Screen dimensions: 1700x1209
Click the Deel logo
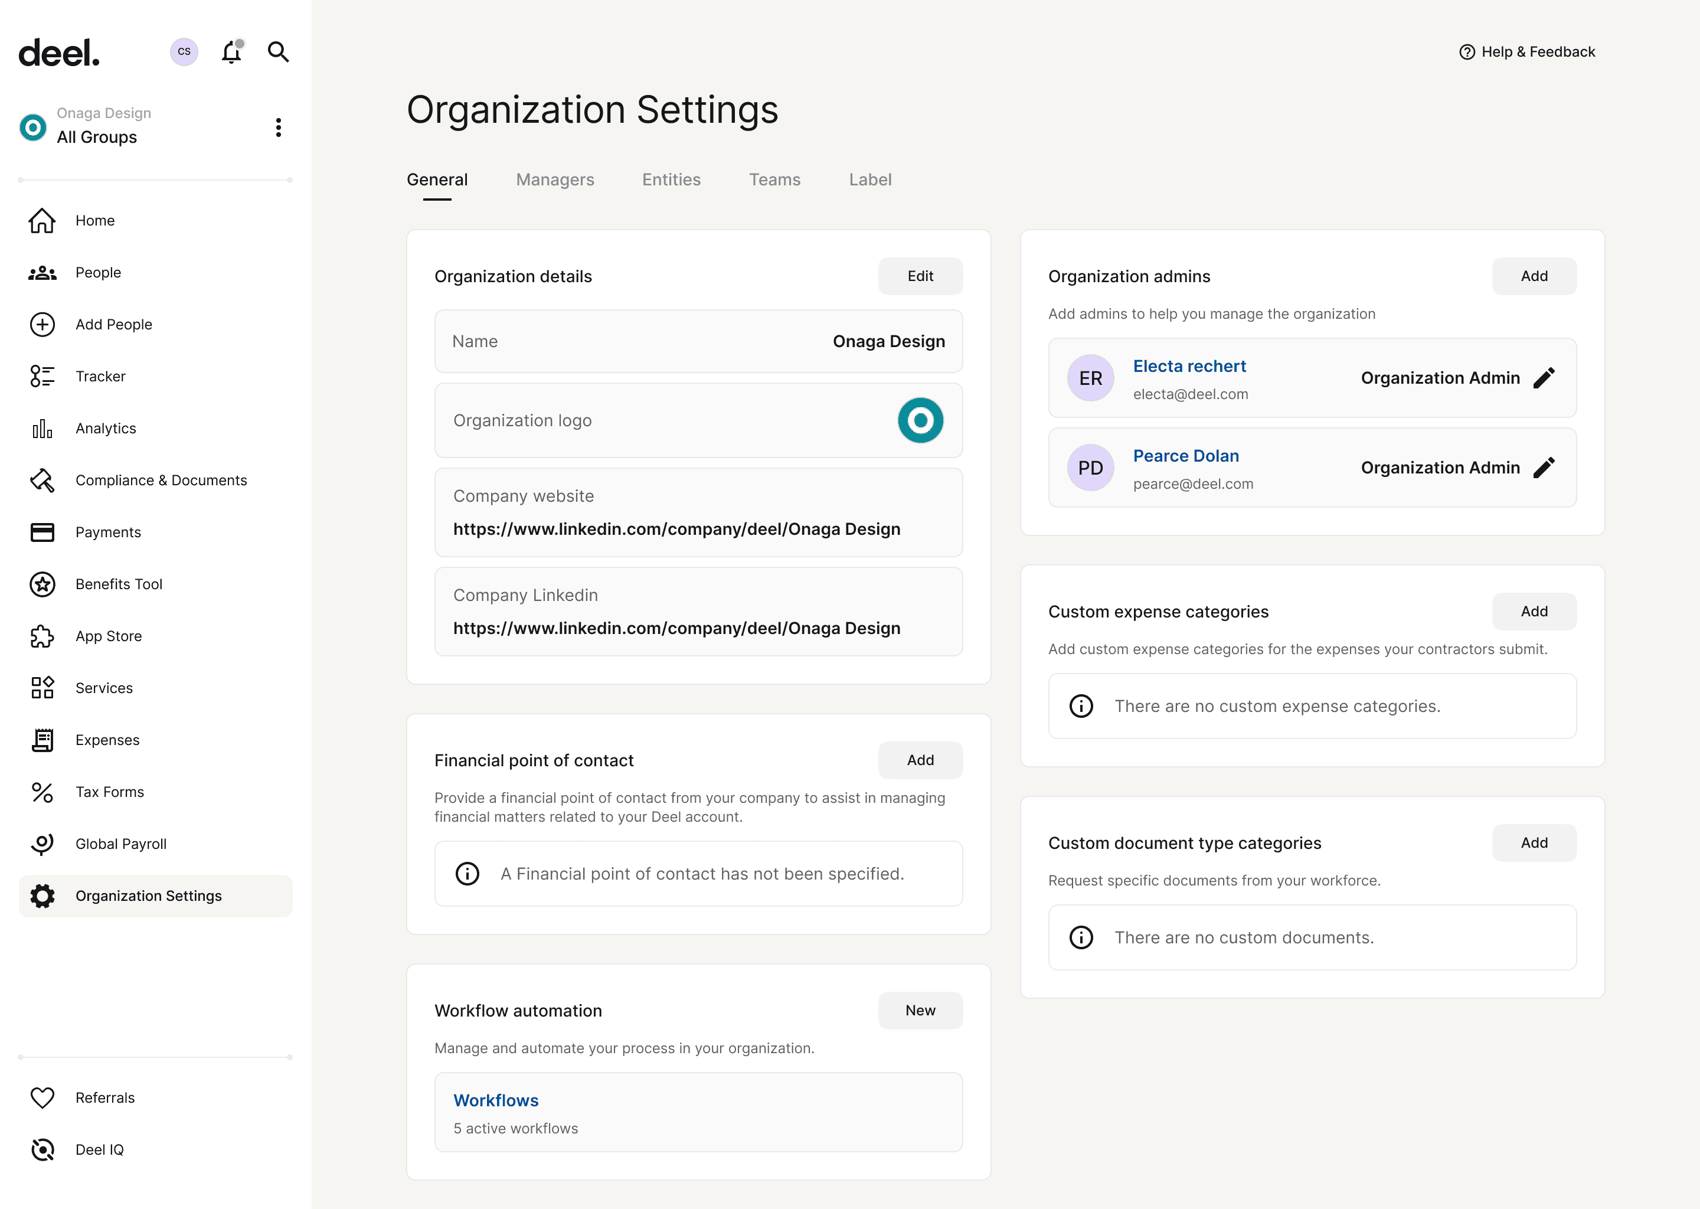[x=59, y=52]
